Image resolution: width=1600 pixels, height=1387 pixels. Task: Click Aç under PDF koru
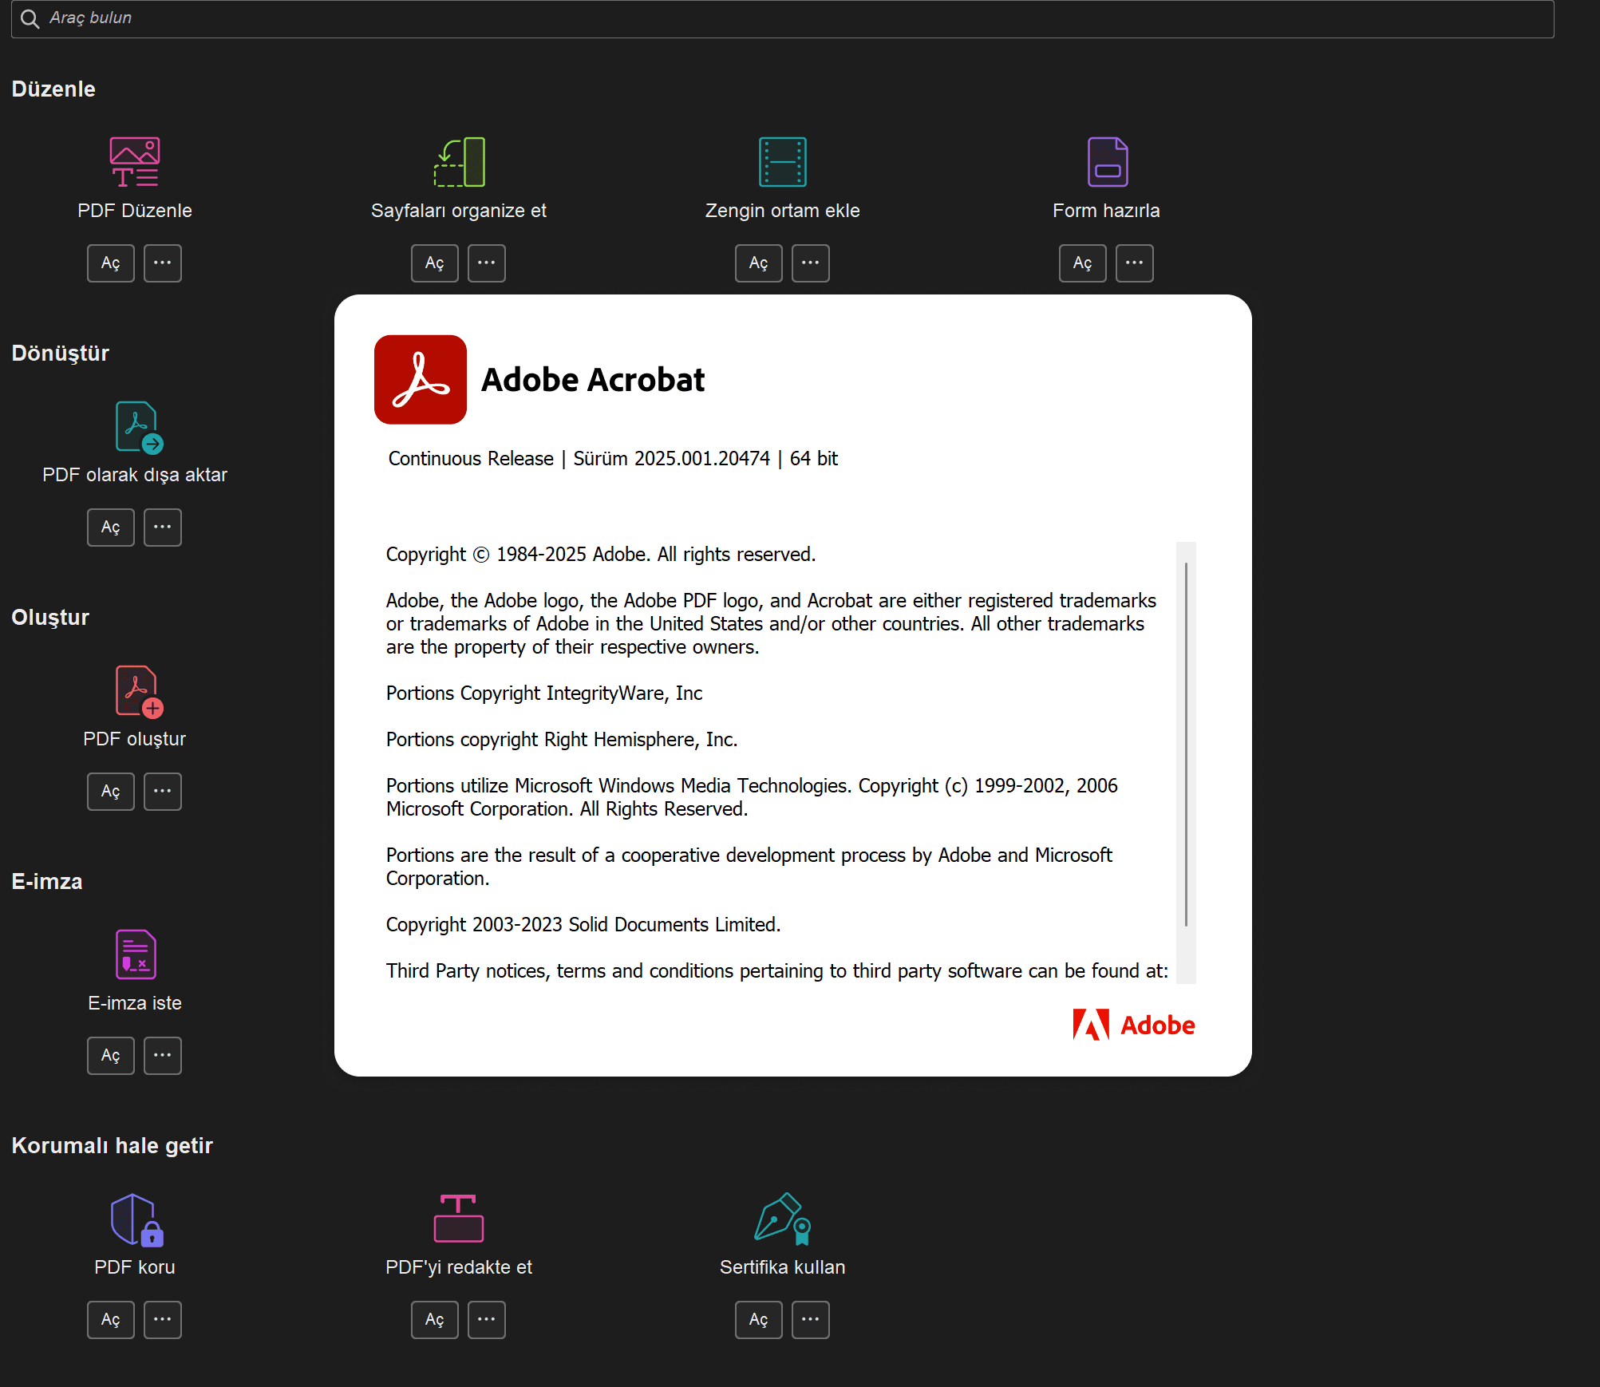pos(111,1320)
